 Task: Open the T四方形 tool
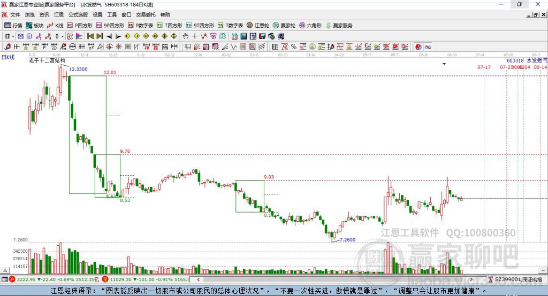(170, 26)
